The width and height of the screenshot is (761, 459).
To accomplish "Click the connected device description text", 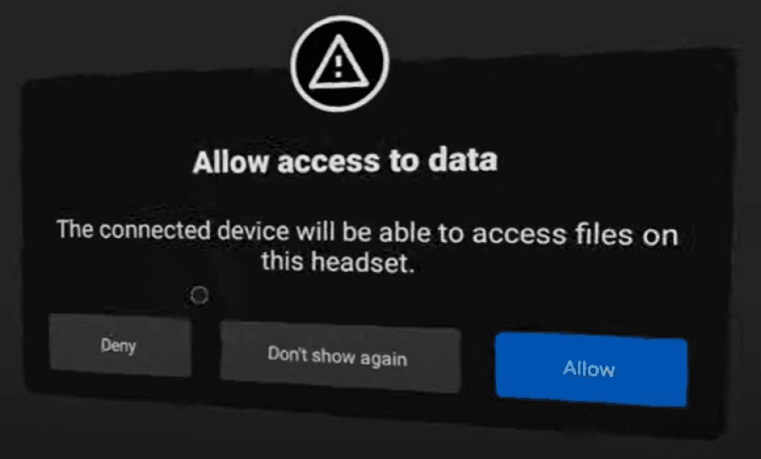I will pyautogui.click(x=367, y=246).
